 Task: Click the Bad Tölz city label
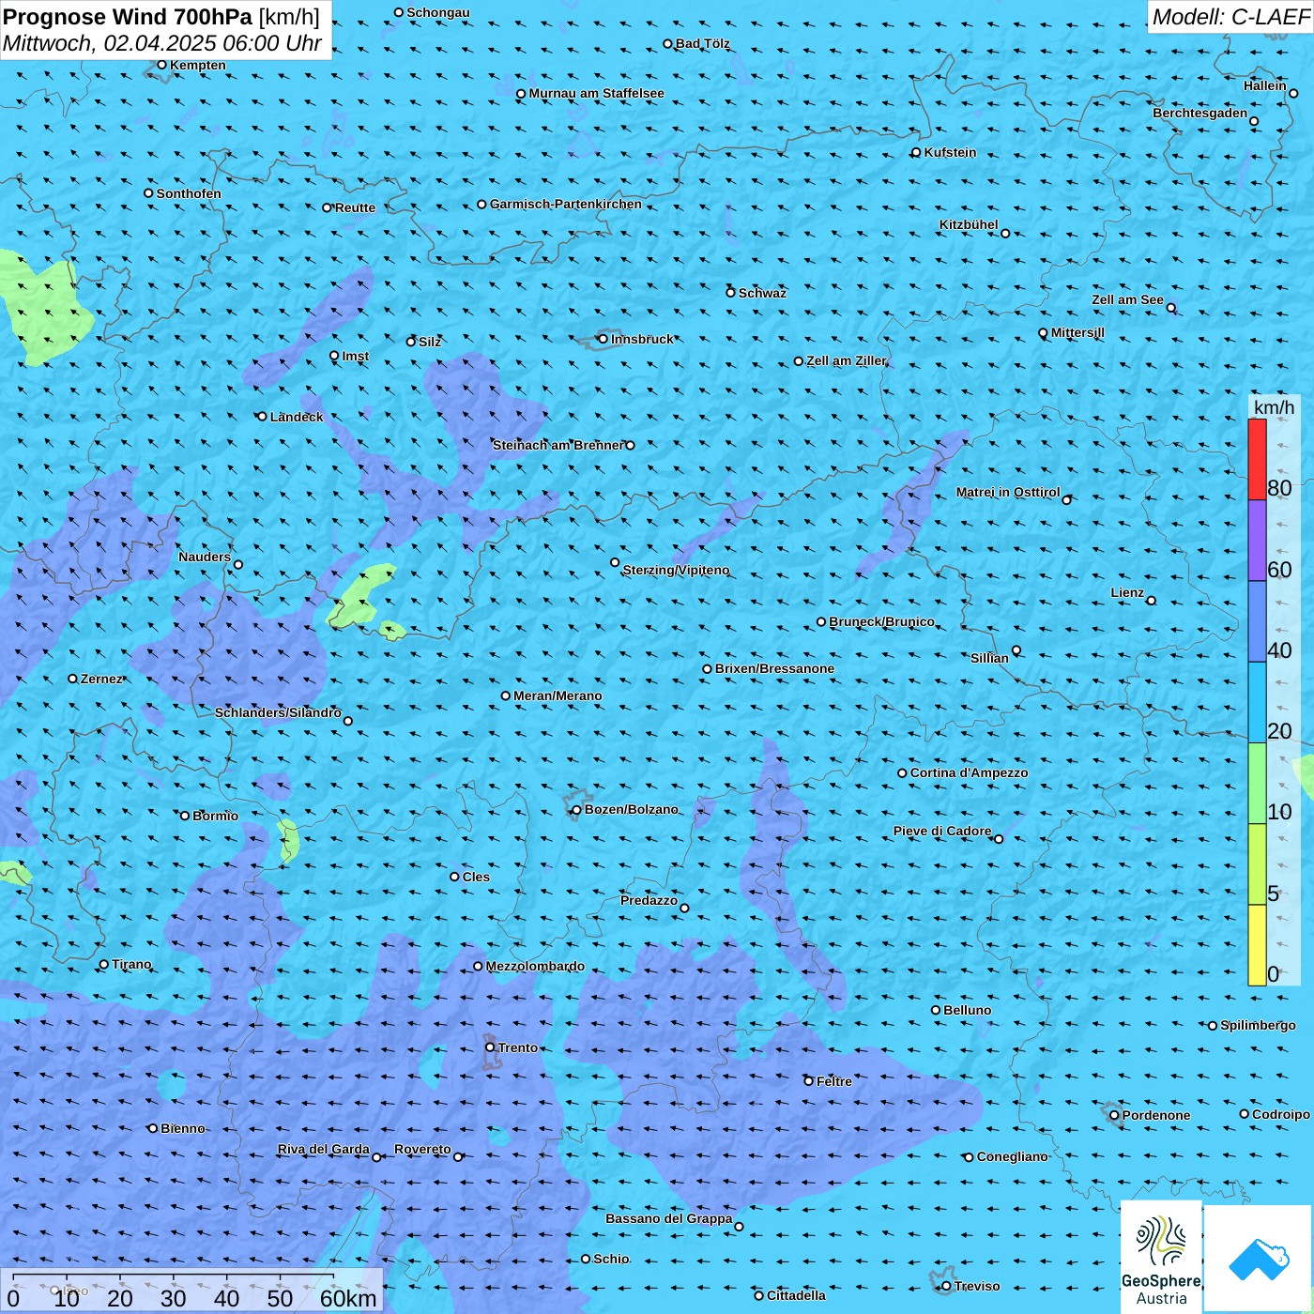tap(703, 43)
